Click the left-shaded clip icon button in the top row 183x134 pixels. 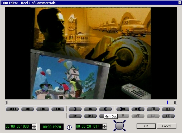pos(153,109)
